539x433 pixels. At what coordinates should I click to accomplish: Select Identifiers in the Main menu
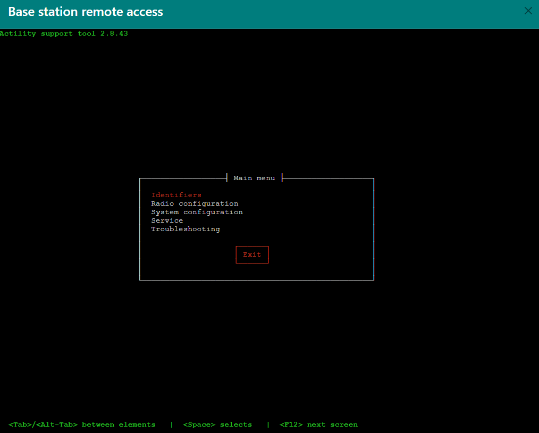coord(176,195)
